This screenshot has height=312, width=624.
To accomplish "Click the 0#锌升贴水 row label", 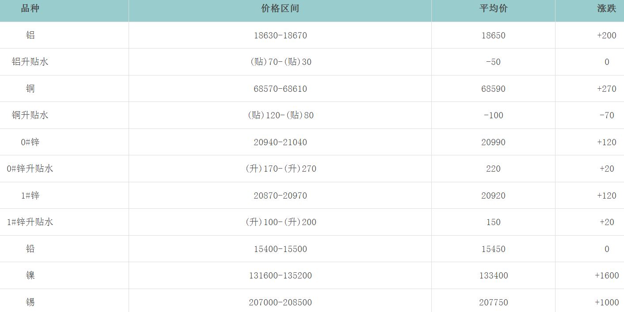I will click(30, 169).
